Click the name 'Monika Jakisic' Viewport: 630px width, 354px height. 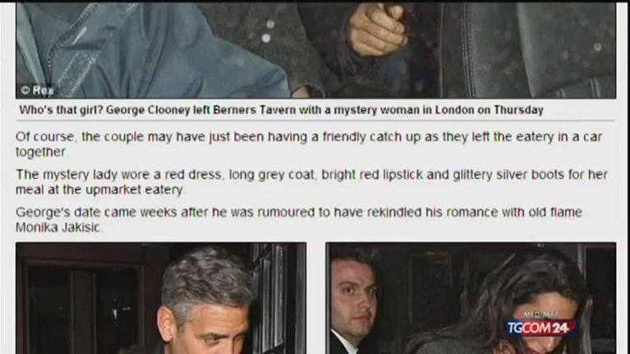coord(57,228)
